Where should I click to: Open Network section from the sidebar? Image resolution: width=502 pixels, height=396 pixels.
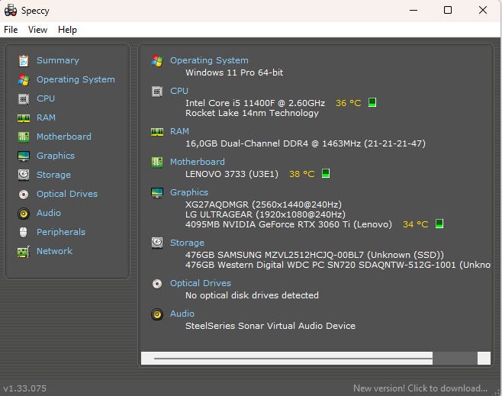(x=54, y=251)
